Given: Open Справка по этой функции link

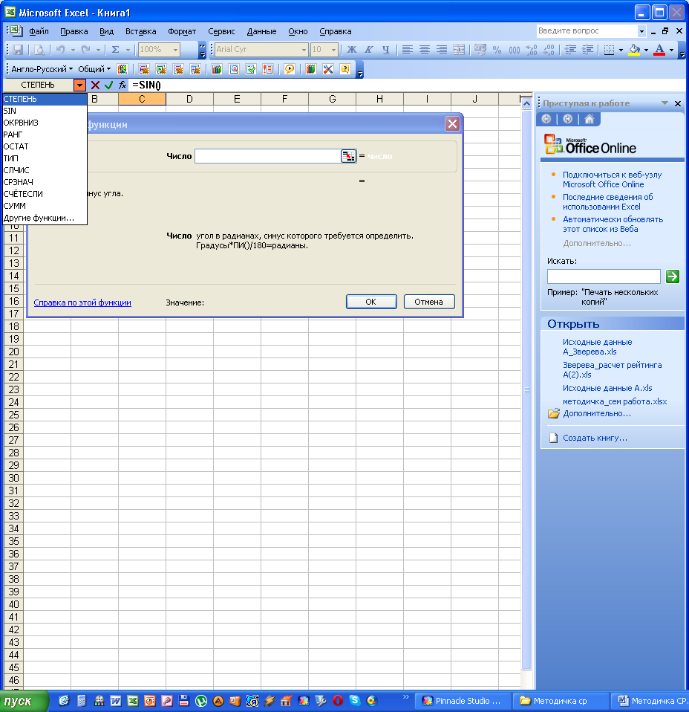Looking at the screenshot, I should click(82, 302).
